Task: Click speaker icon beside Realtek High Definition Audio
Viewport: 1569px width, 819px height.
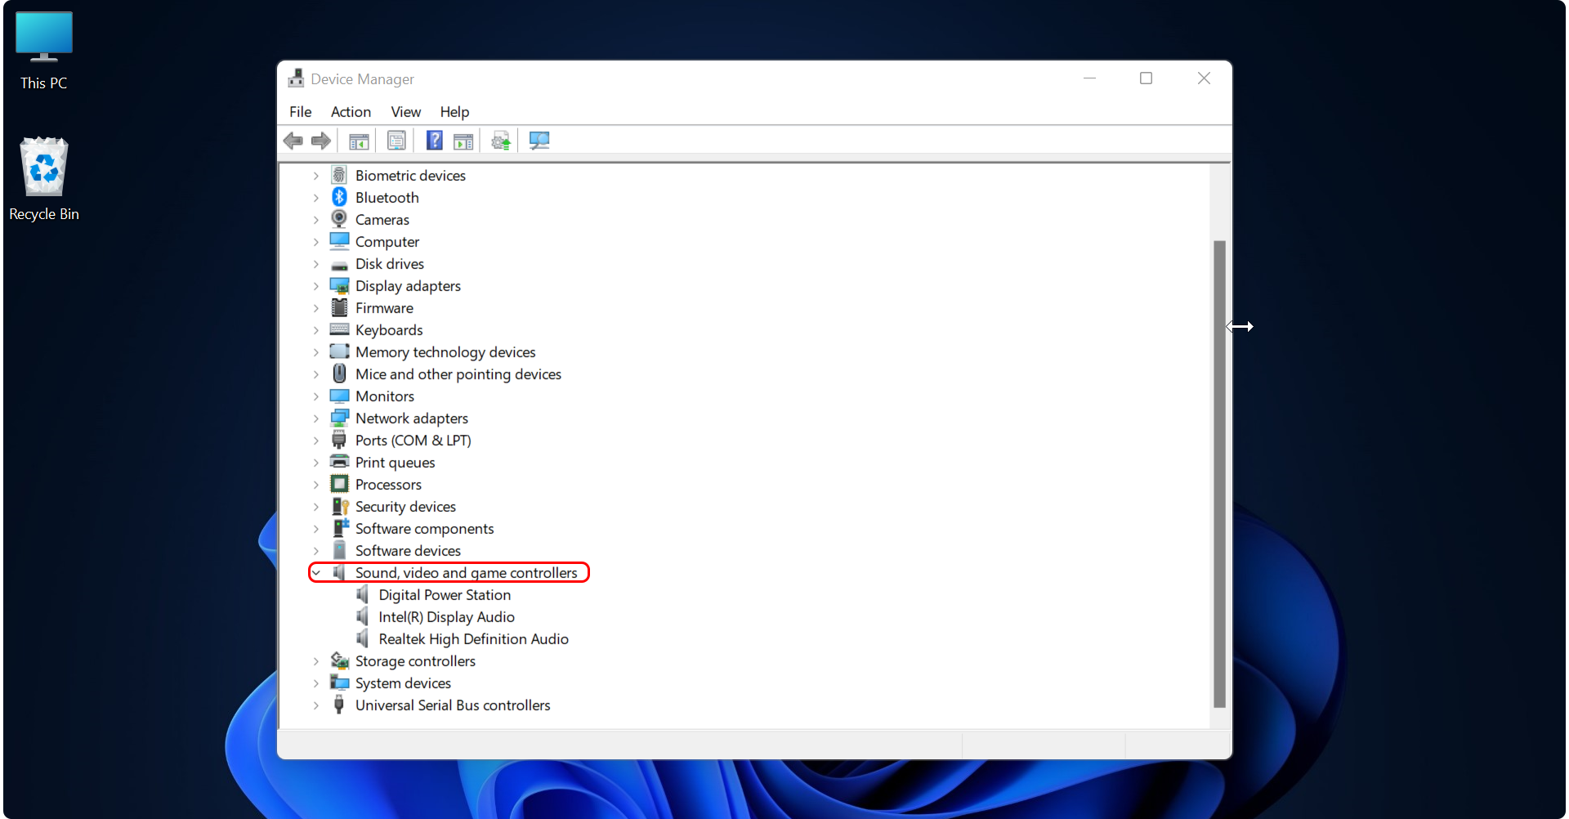Action: [363, 638]
